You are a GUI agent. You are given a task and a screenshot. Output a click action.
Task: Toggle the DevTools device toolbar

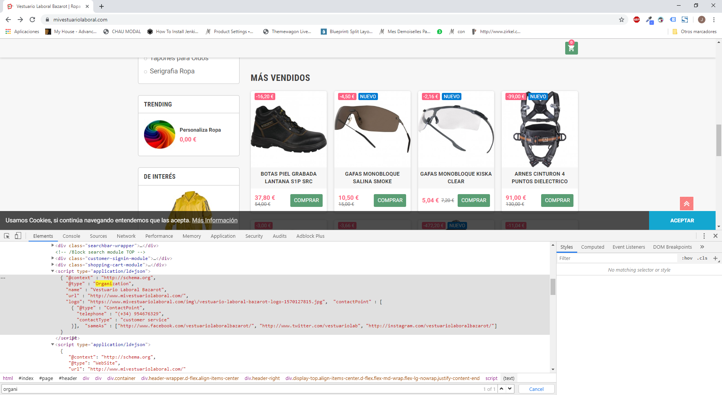18,236
